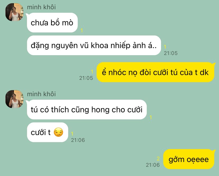Tap unread count next to khoa nhiếp ảnh message
The height and width of the screenshot is (176, 219).
[165, 47]
